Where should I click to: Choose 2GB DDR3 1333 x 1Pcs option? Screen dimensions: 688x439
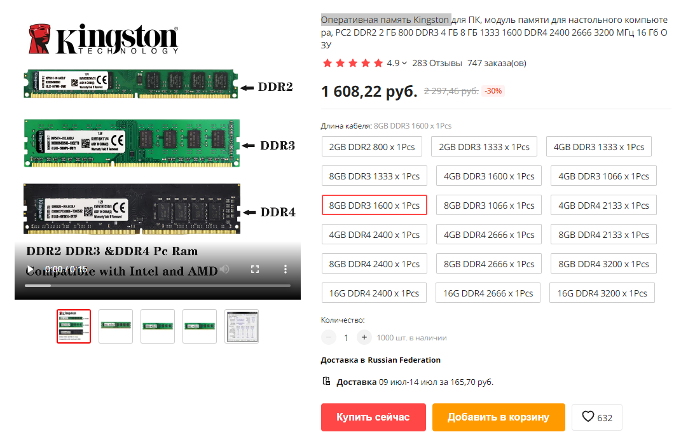click(484, 146)
